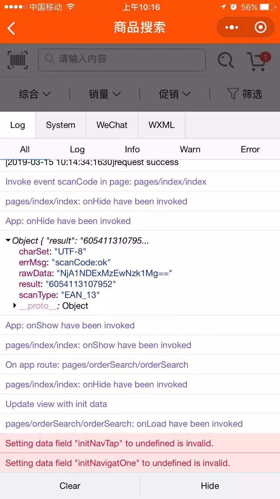Switch to the System tab
This screenshot has height=499, width=280.
pos(61,125)
